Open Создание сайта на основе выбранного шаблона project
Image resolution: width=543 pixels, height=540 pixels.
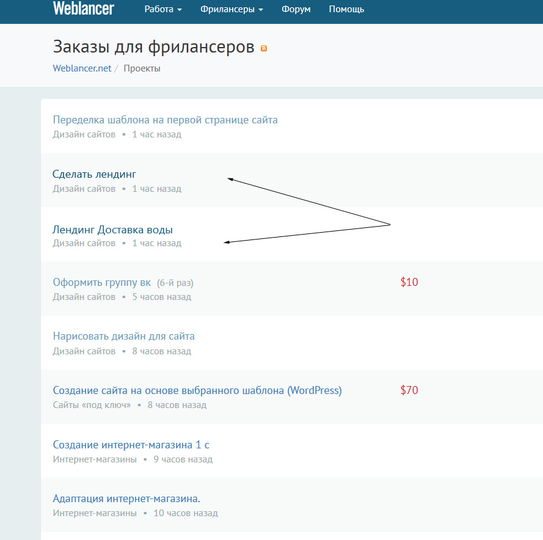tap(197, 390)
